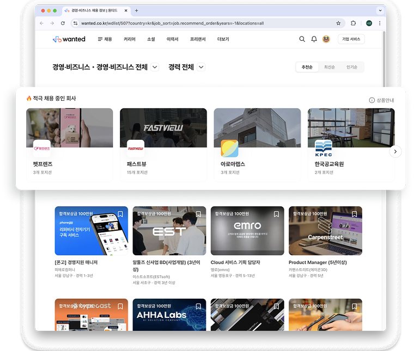The image size is (414, 351).
Task: Go forward in browser history
Action: pyautogui.click(x=52, y=23)
